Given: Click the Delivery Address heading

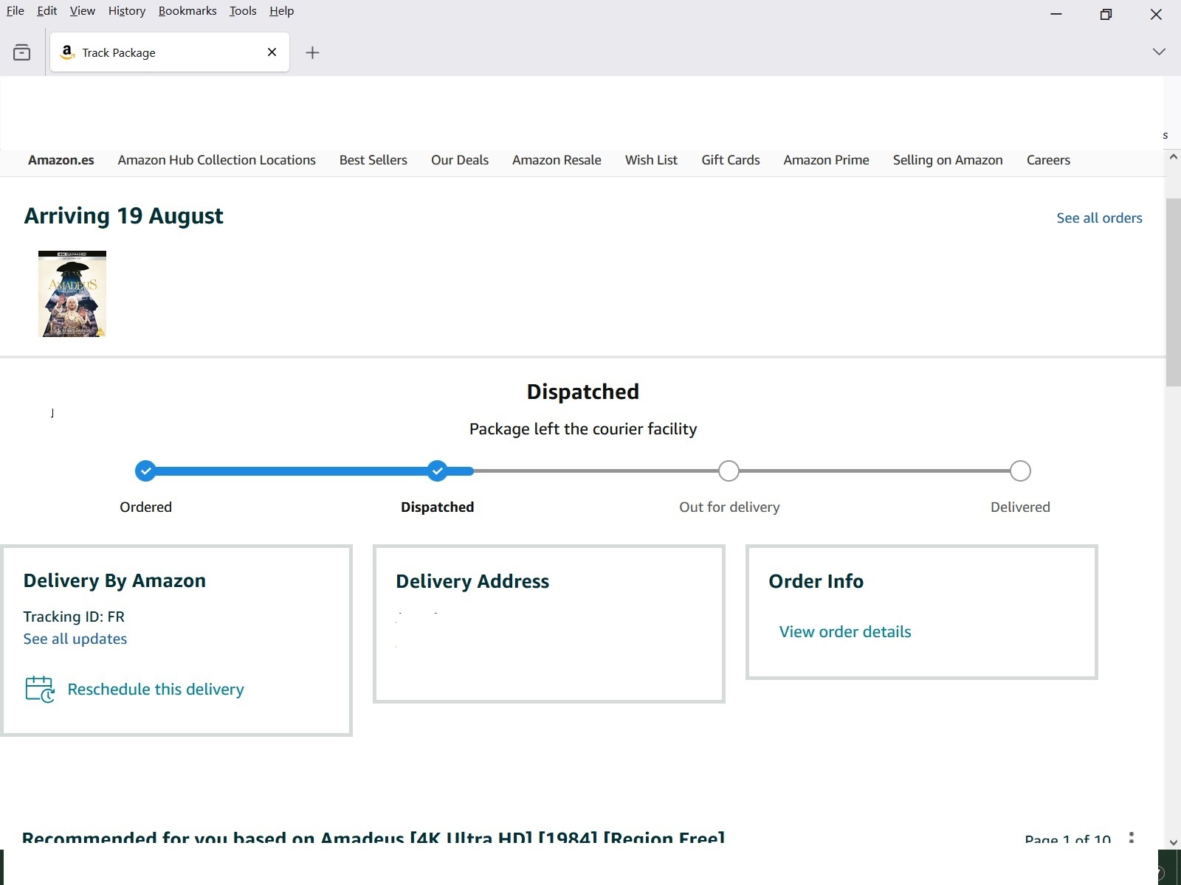Looking at the screenshot, I should point(472,581).
